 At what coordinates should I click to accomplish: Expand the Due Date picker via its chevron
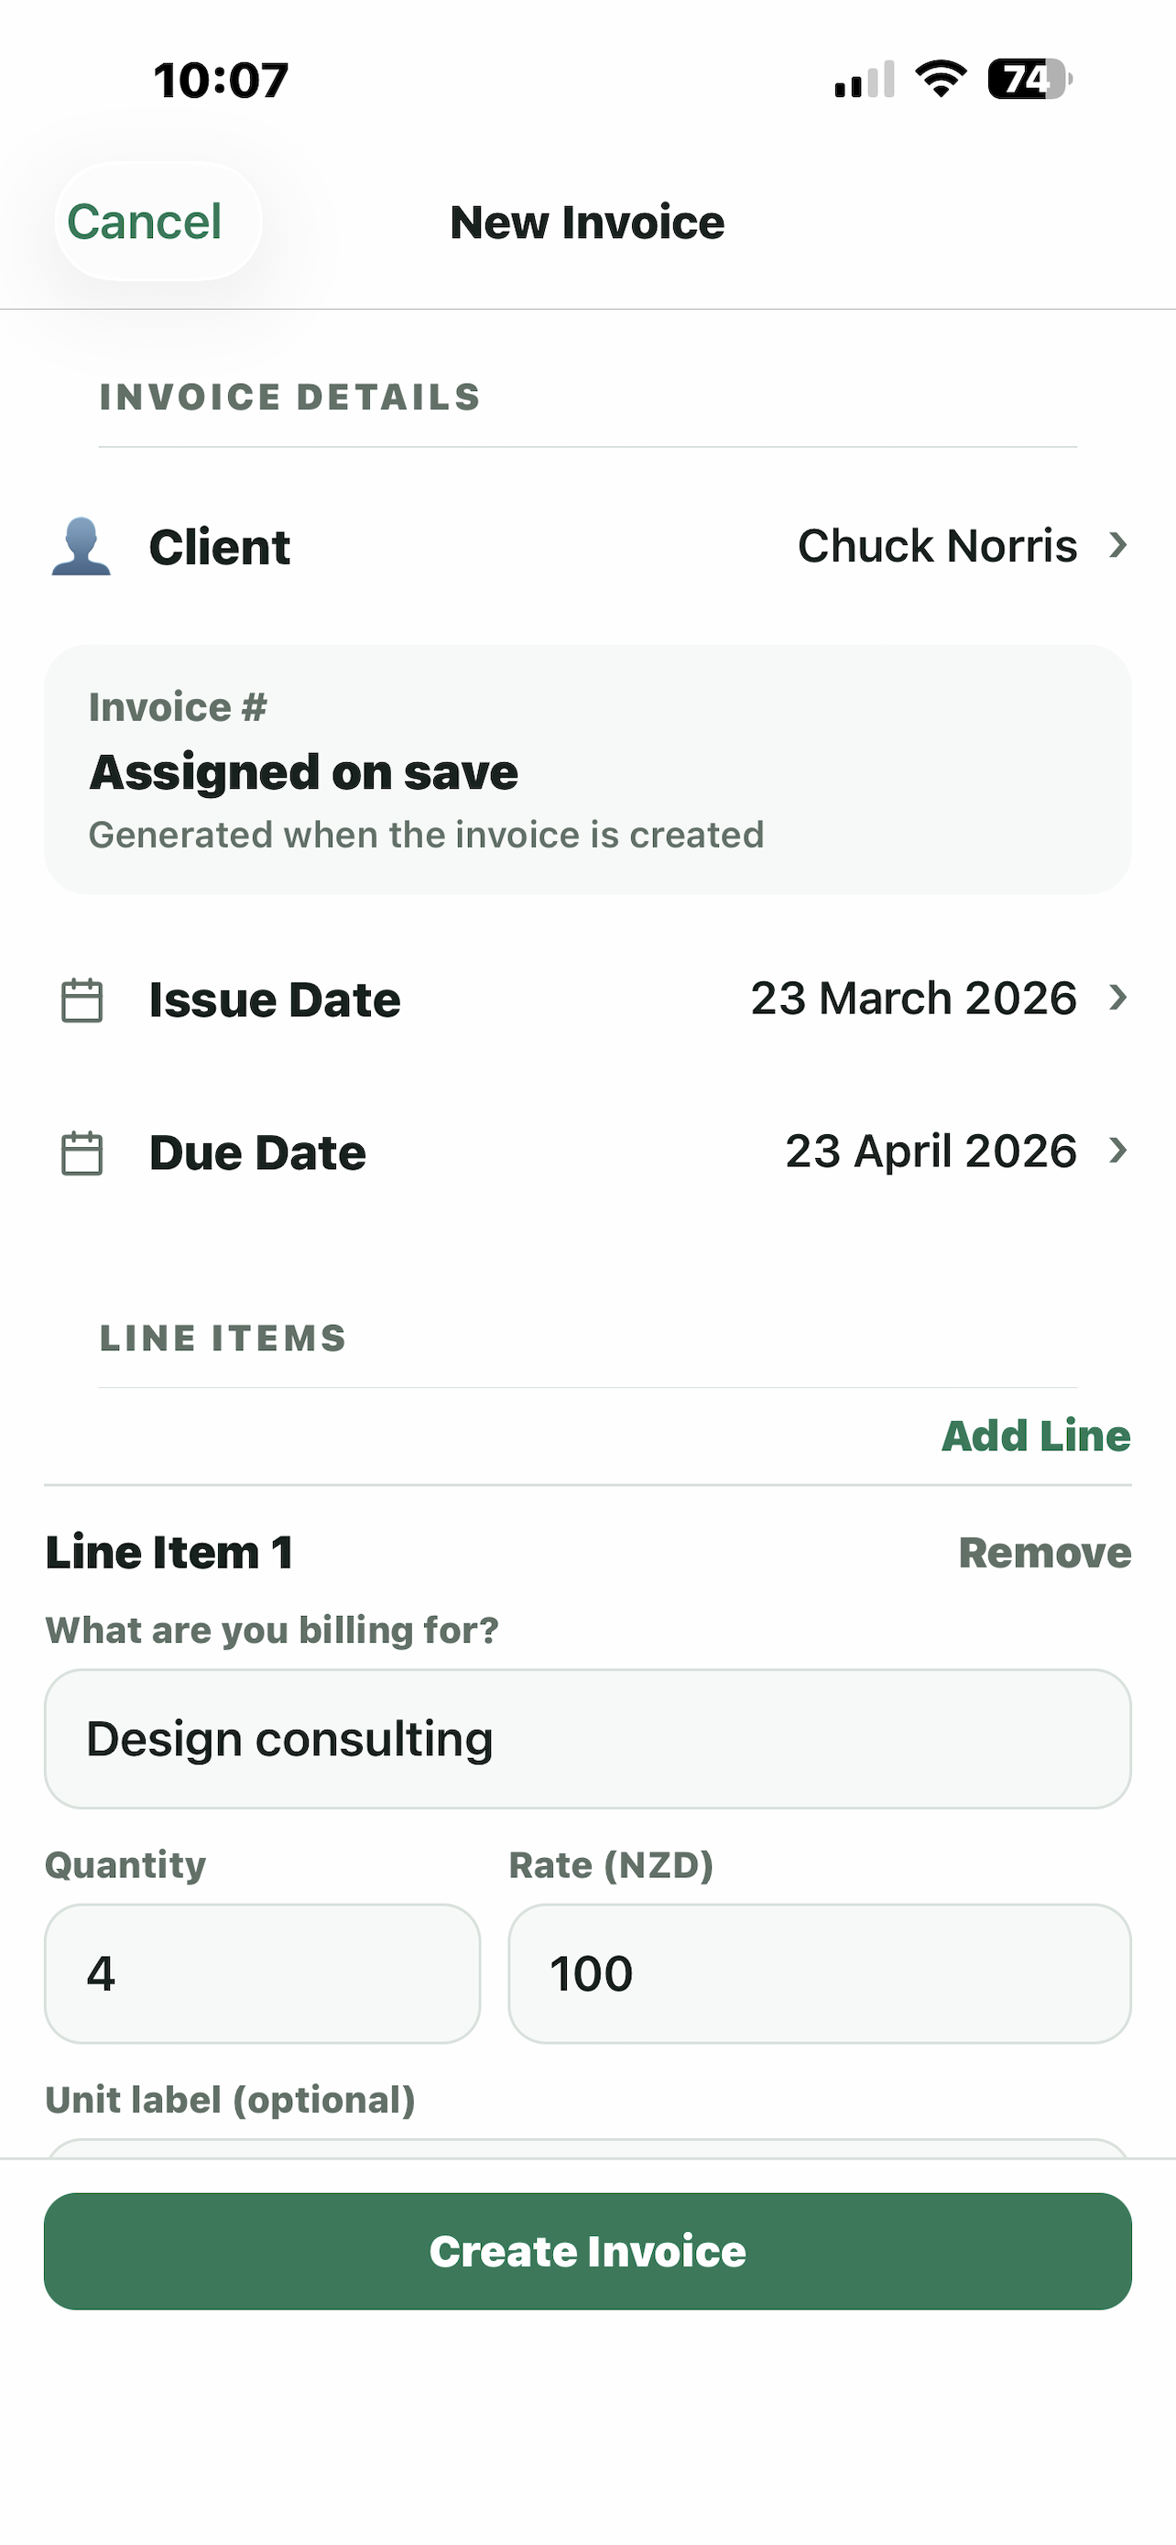[x=1116, y=1150]
